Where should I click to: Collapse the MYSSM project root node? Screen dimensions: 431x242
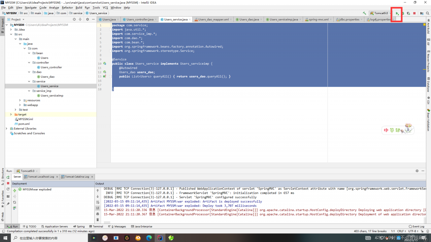click(x=7, y=25)
